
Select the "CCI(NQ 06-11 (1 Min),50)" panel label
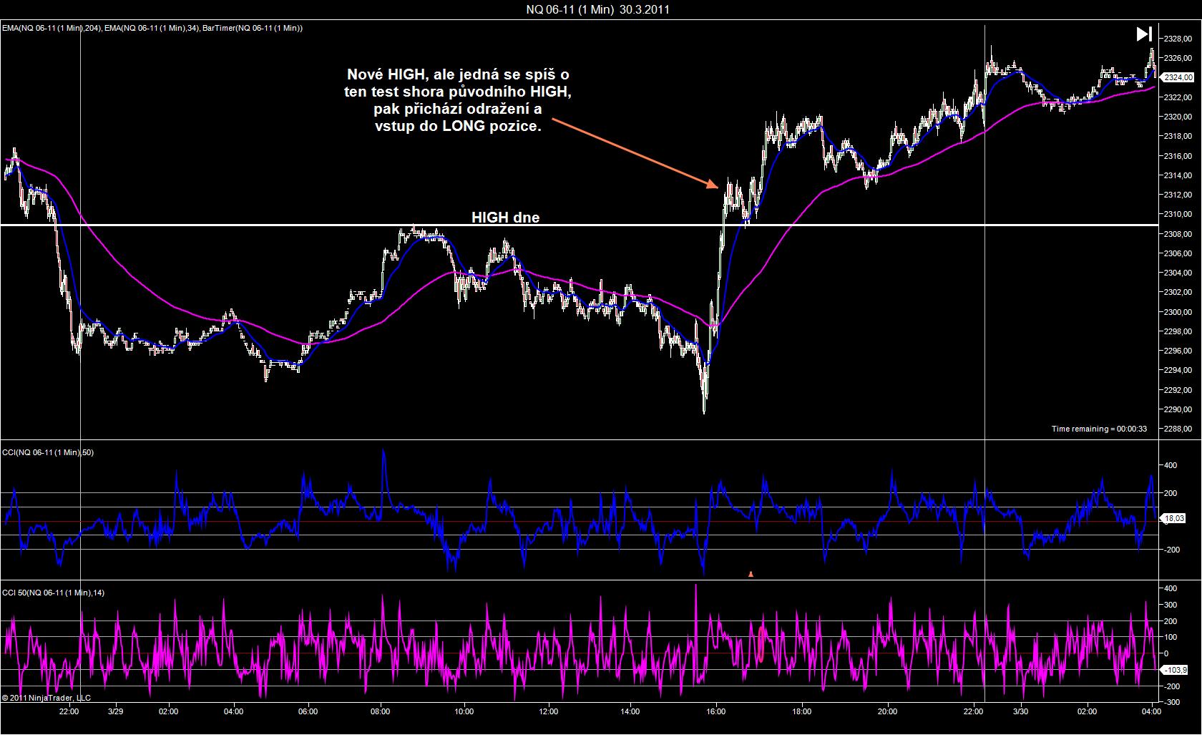pos(48,452)
